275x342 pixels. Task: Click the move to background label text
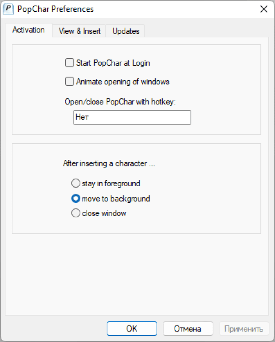[x=116, y=199]
